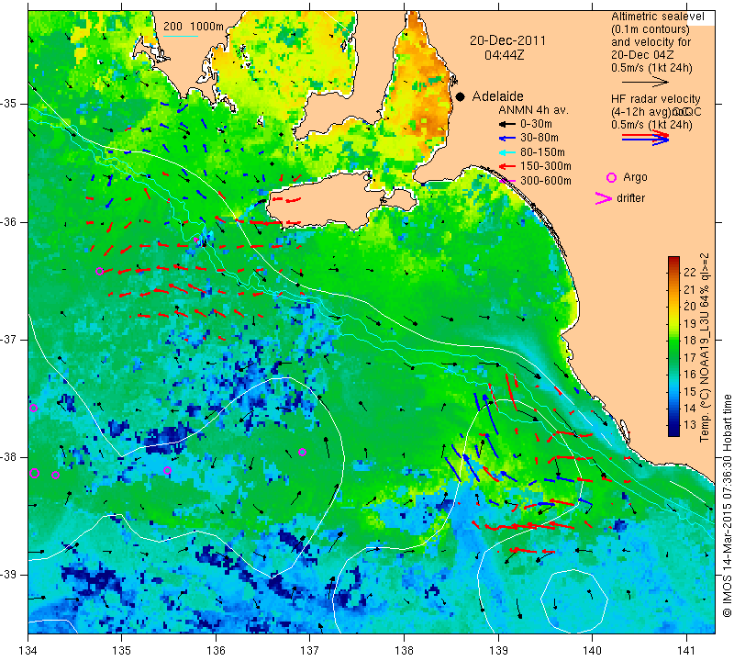
Task: Click the 80-150m depth range text
Action: click(x=542, y=152)
